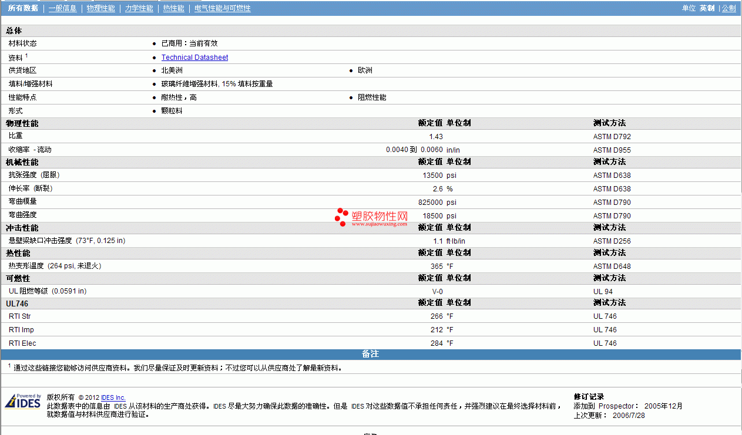This screenshot has height=435, width=742.
Task: Open the 所有数据 tab
Action: click(23, 8)
